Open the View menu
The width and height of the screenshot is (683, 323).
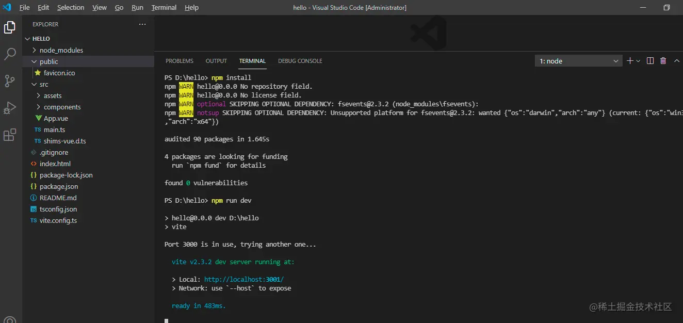[100, 7]
